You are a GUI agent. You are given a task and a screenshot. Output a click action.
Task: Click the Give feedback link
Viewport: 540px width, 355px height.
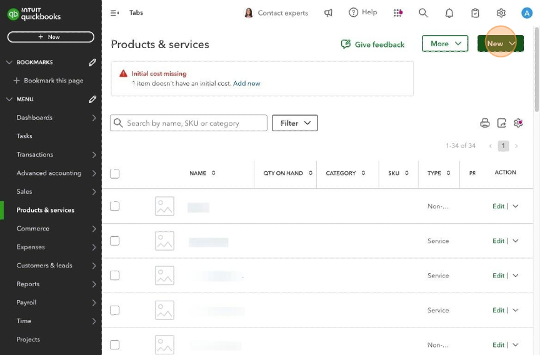372,44
